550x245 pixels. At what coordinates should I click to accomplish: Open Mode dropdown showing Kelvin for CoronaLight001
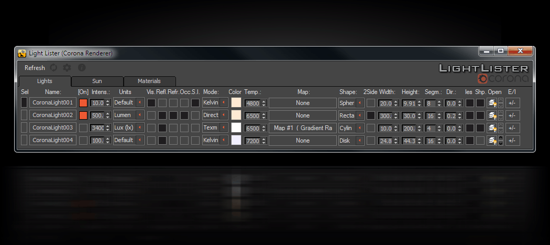pos(215,102)
